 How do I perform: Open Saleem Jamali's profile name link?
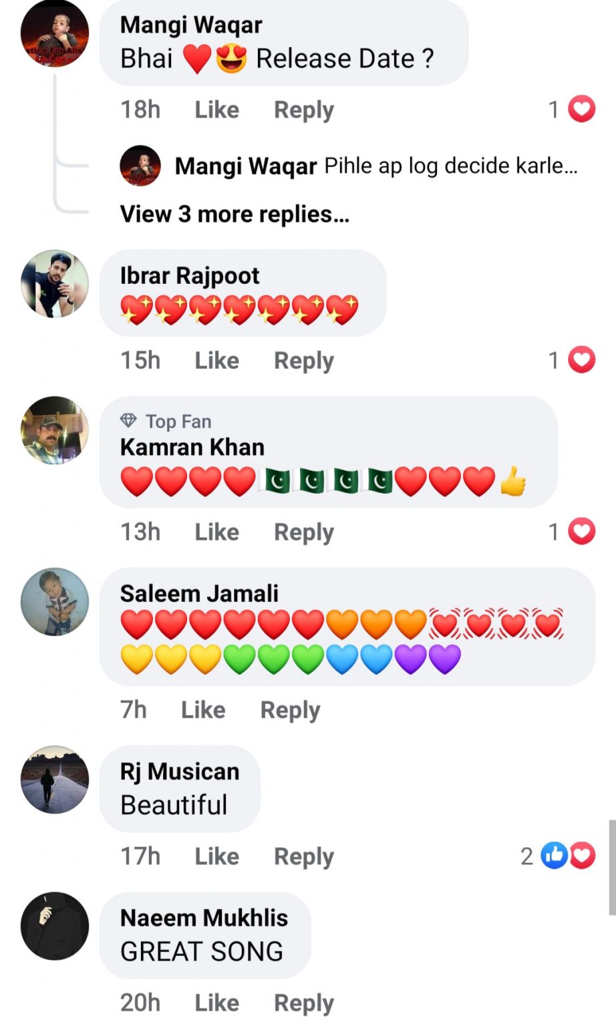click(199, 593)
